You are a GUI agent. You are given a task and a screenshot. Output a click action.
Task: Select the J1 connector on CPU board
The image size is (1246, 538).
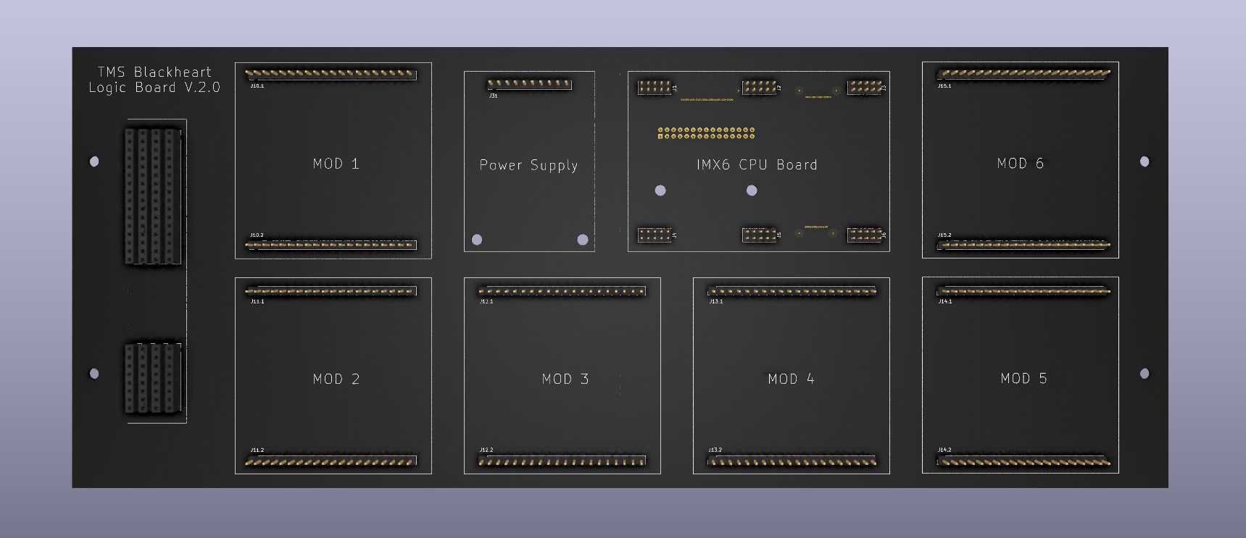(655, 88)
